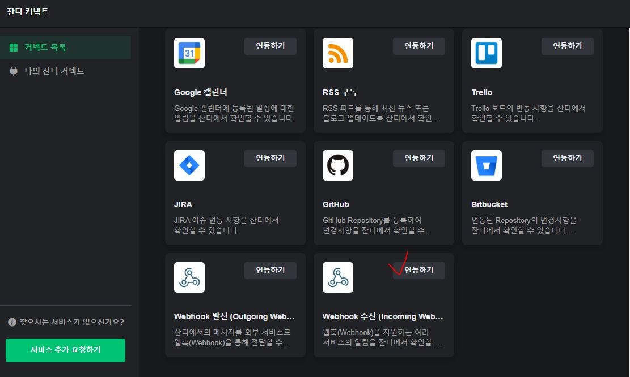Select the RSS 구독 title text
Image resolution: width=630 pixels, height=377 pixels.
(x=340, y=92)
